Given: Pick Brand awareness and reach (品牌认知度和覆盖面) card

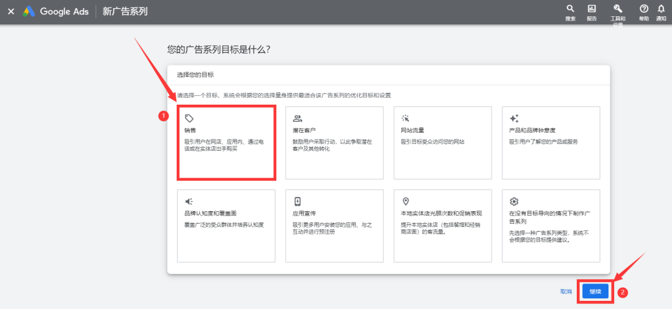Looking at the screenshot, I should 226,226.
